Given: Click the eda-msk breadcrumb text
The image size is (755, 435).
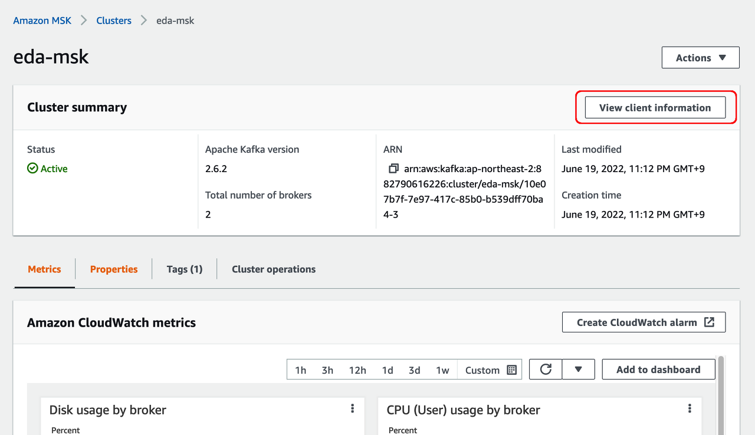Looking at the screenshot, I should point(175,21).
